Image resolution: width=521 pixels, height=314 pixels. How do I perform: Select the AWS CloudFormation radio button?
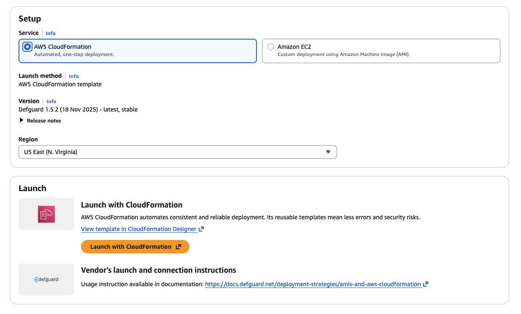click(27, 47)
